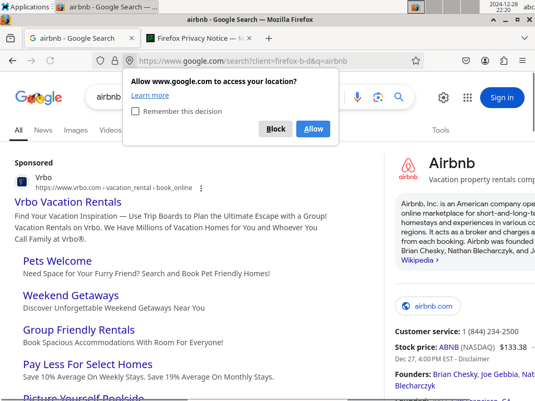The height and width of the screenshot is (401, 535).
Task: Open Google quick settings gear
Action: 444,98
